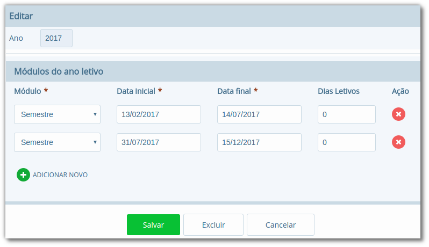This screenshot has height=247, width=429.
Task: Click the Excluir button
Action: [213, 225]
